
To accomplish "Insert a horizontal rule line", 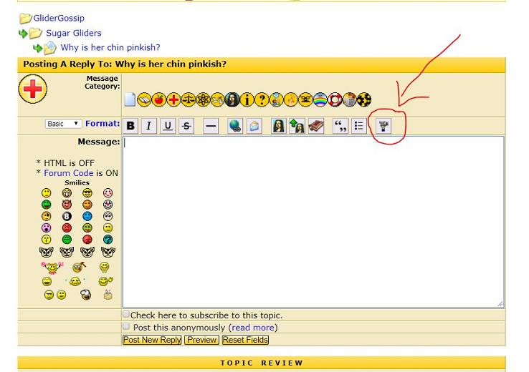I will click(211, 126).
